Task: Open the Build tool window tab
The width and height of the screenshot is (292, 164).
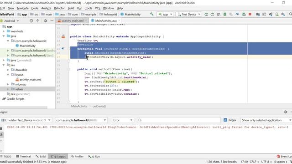Action: [x=41, y=156]
